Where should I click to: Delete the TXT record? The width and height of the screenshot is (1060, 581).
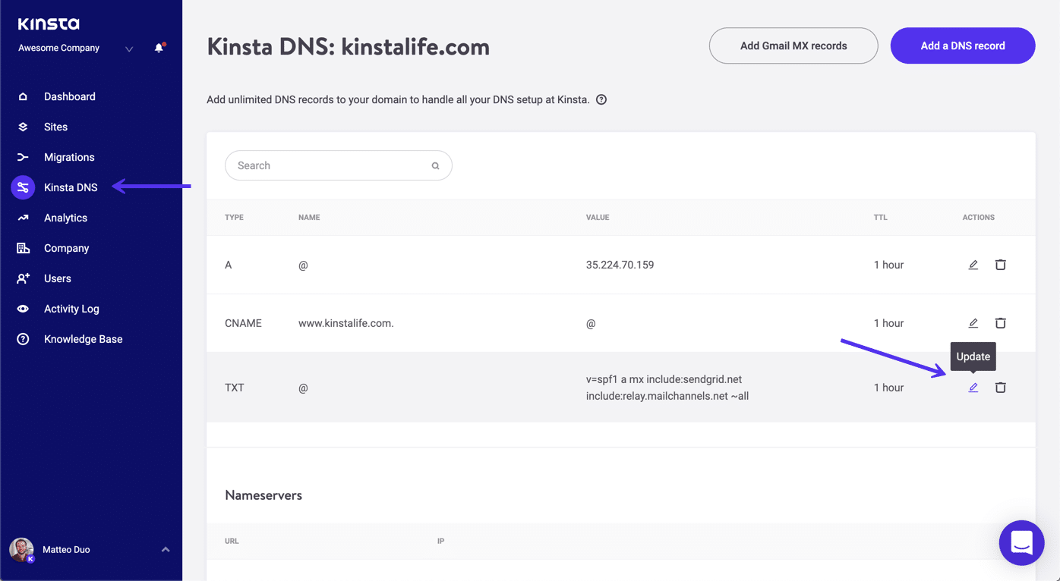coord(1001,388)
